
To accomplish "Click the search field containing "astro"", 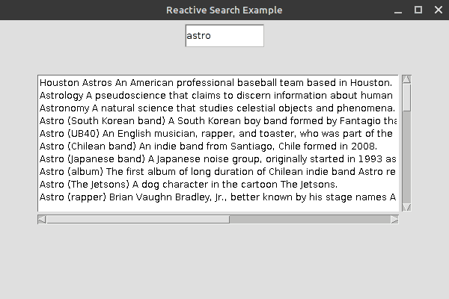I will click(224, 36).
